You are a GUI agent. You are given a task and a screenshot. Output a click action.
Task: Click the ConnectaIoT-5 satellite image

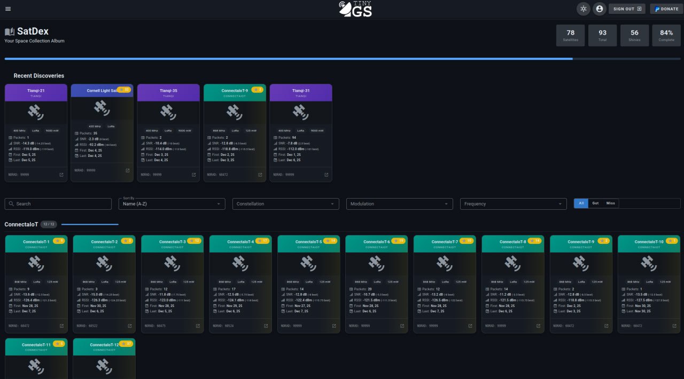[309, 263]
